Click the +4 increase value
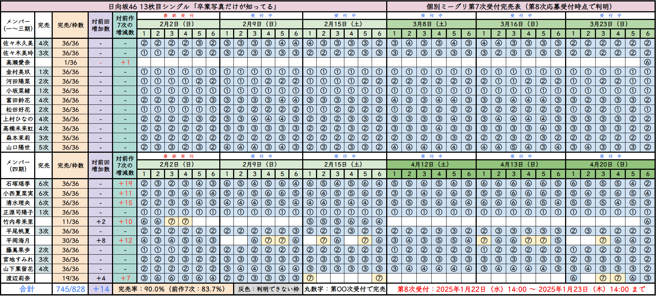The image size is (656, 296). tap(101, 278)
